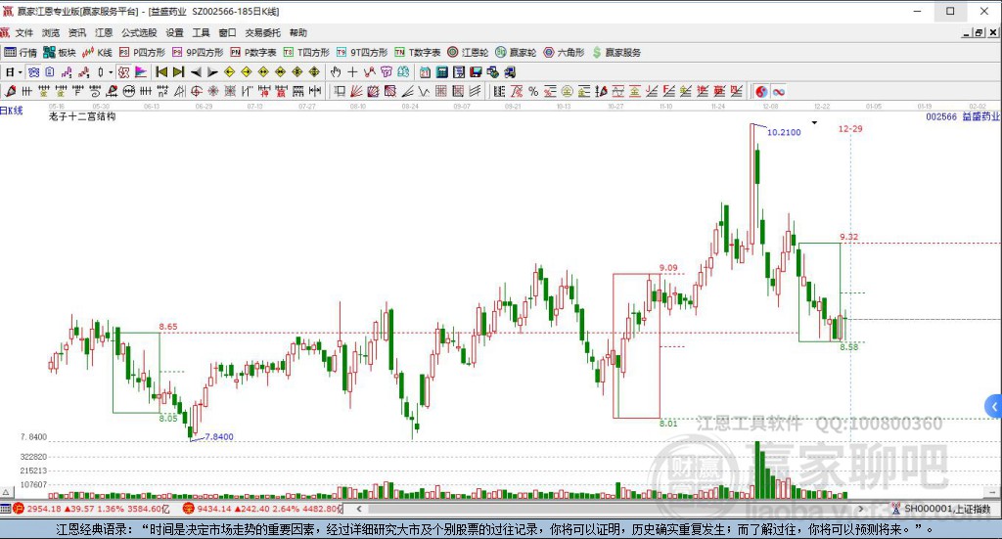
Task: Expand the candlestick style dropdown arrow
Action: [110, 72]
